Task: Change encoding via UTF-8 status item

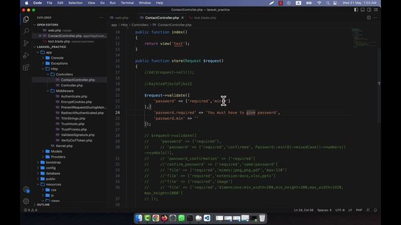Action: pyautogui.click(x=340, y=210)
